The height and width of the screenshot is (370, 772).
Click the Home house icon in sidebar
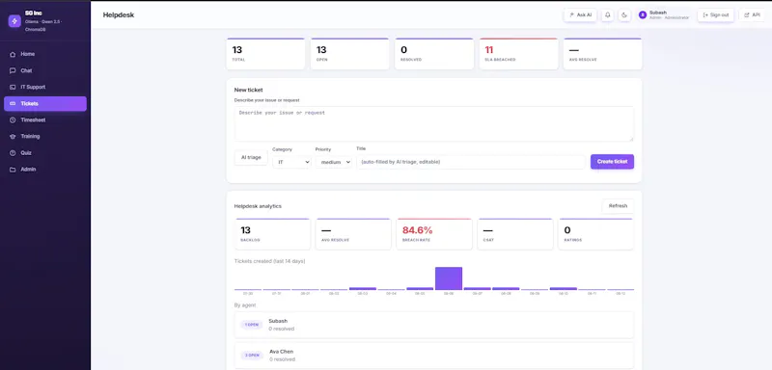(13, 54)
